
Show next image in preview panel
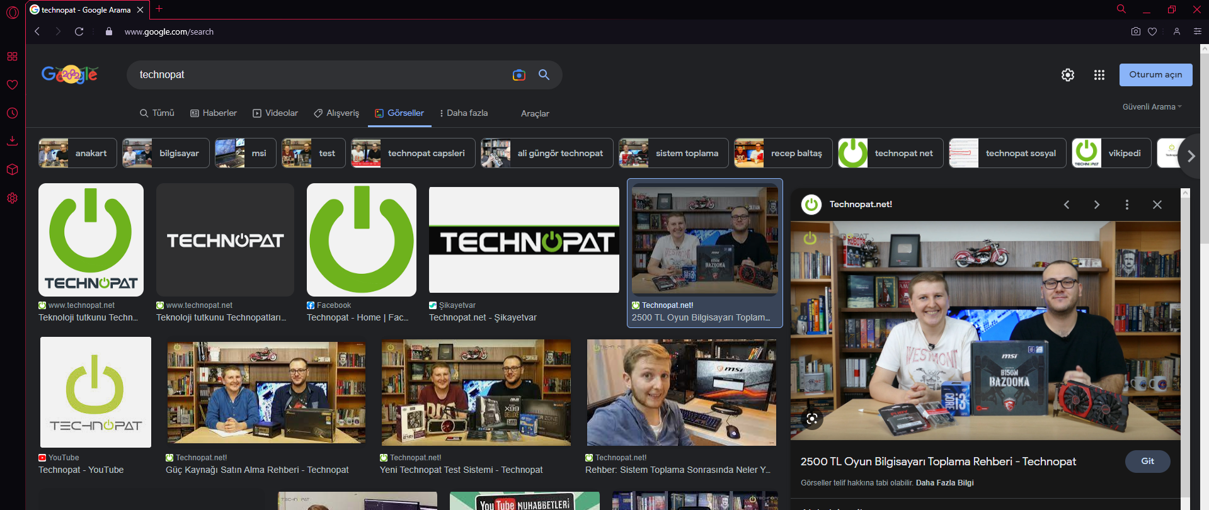[1097, 205]
